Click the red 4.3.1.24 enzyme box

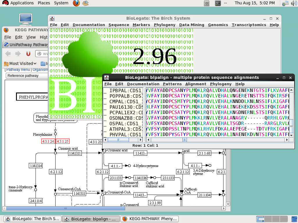[x=48, y=142]
